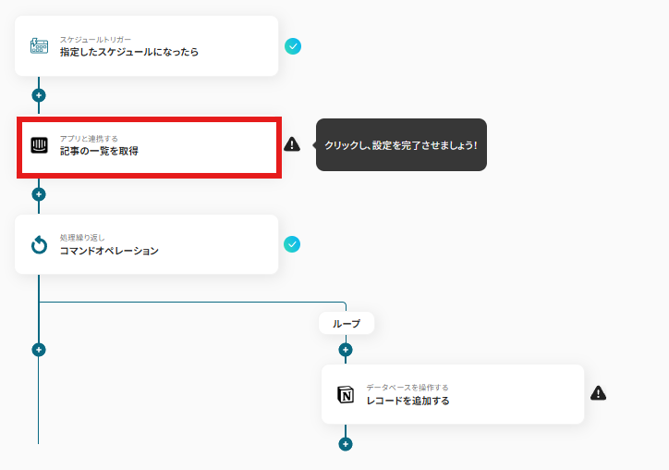Click the checkmark beside the schedule trigger
The width and height of the screenshot is (669, 470).
pyautogui.click(x=293, y=46)
